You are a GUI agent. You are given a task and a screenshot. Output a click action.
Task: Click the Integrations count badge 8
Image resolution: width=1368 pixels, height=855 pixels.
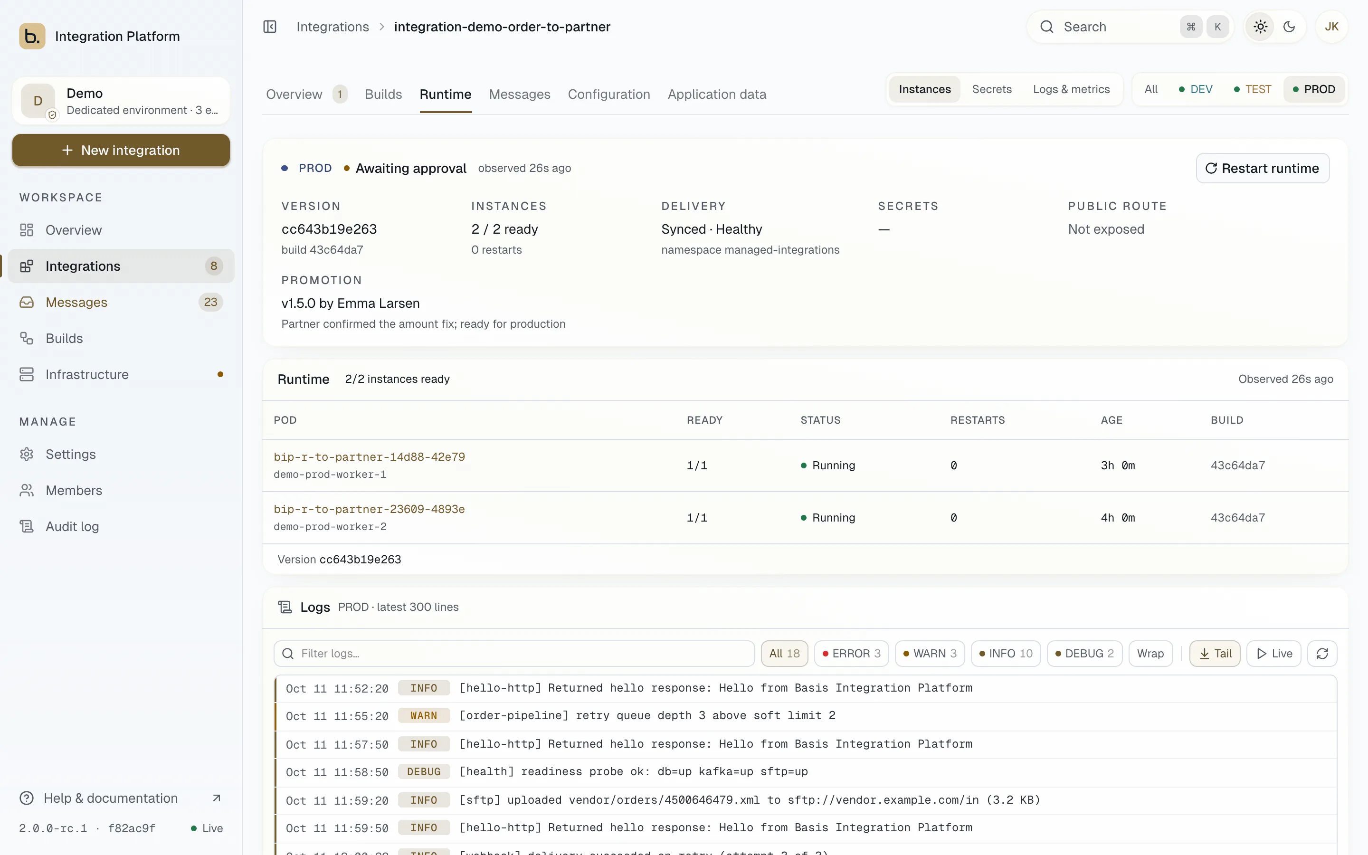coord(214,266)
